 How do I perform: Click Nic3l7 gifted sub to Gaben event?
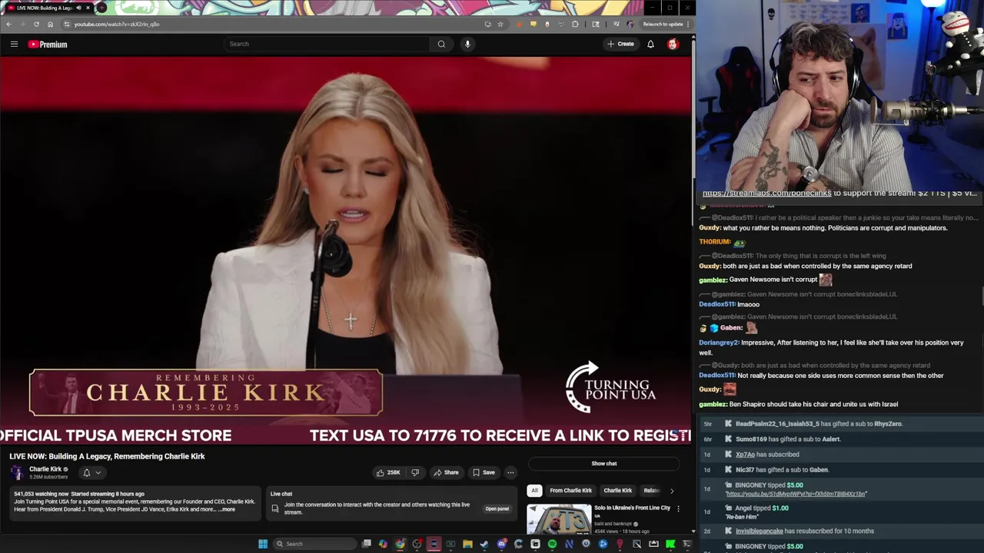click(x=841, y=470)
